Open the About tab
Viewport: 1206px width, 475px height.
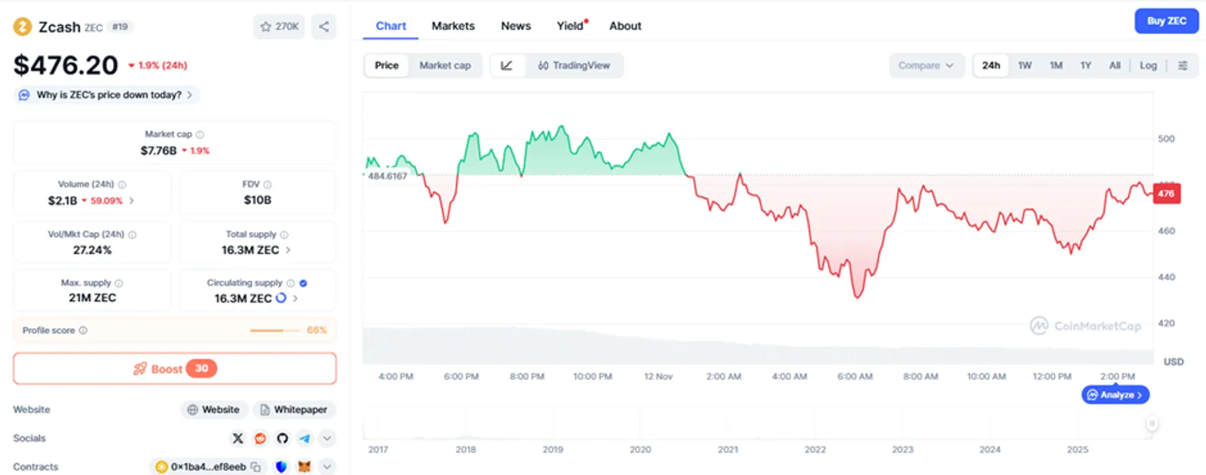coord(626,26)
